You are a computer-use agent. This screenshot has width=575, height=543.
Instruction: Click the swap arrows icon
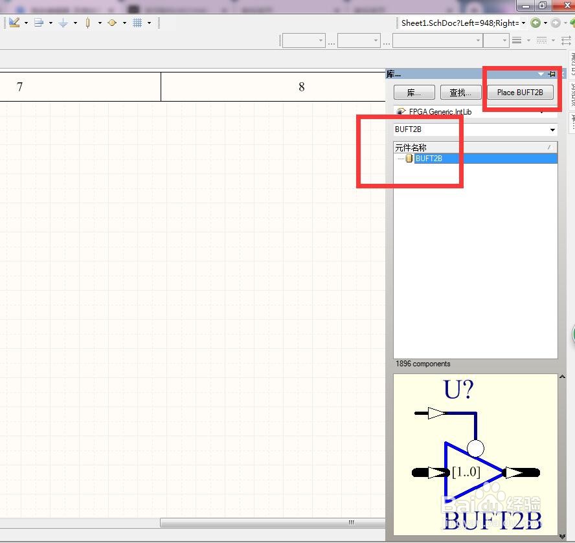[566, 40]
